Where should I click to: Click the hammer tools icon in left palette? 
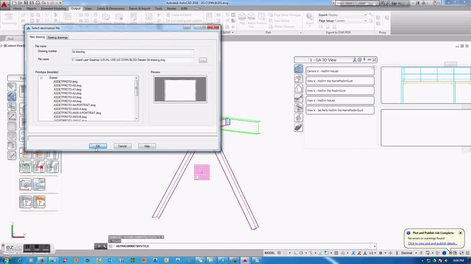[12, 96]
